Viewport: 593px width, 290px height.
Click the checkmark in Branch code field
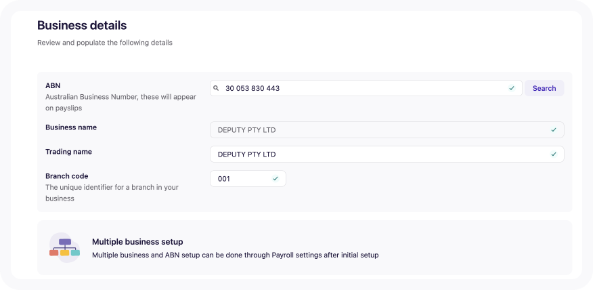tap(276, 179)
